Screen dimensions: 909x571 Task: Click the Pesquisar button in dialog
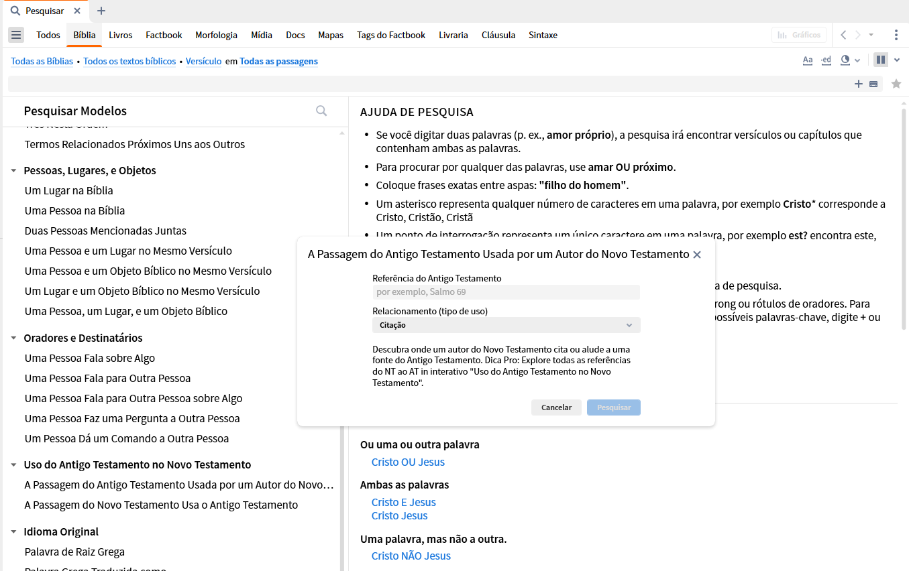(x=614, y=407)
